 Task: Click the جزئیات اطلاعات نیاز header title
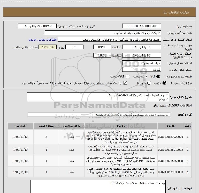click(x=176, y=12)
